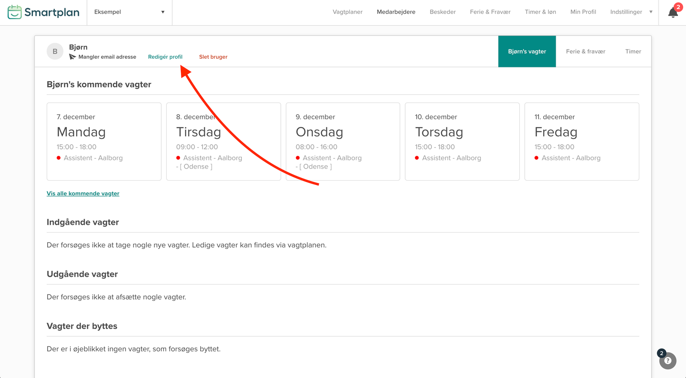Go to Min Profil

pyautogui.click(x=583, y=12)
